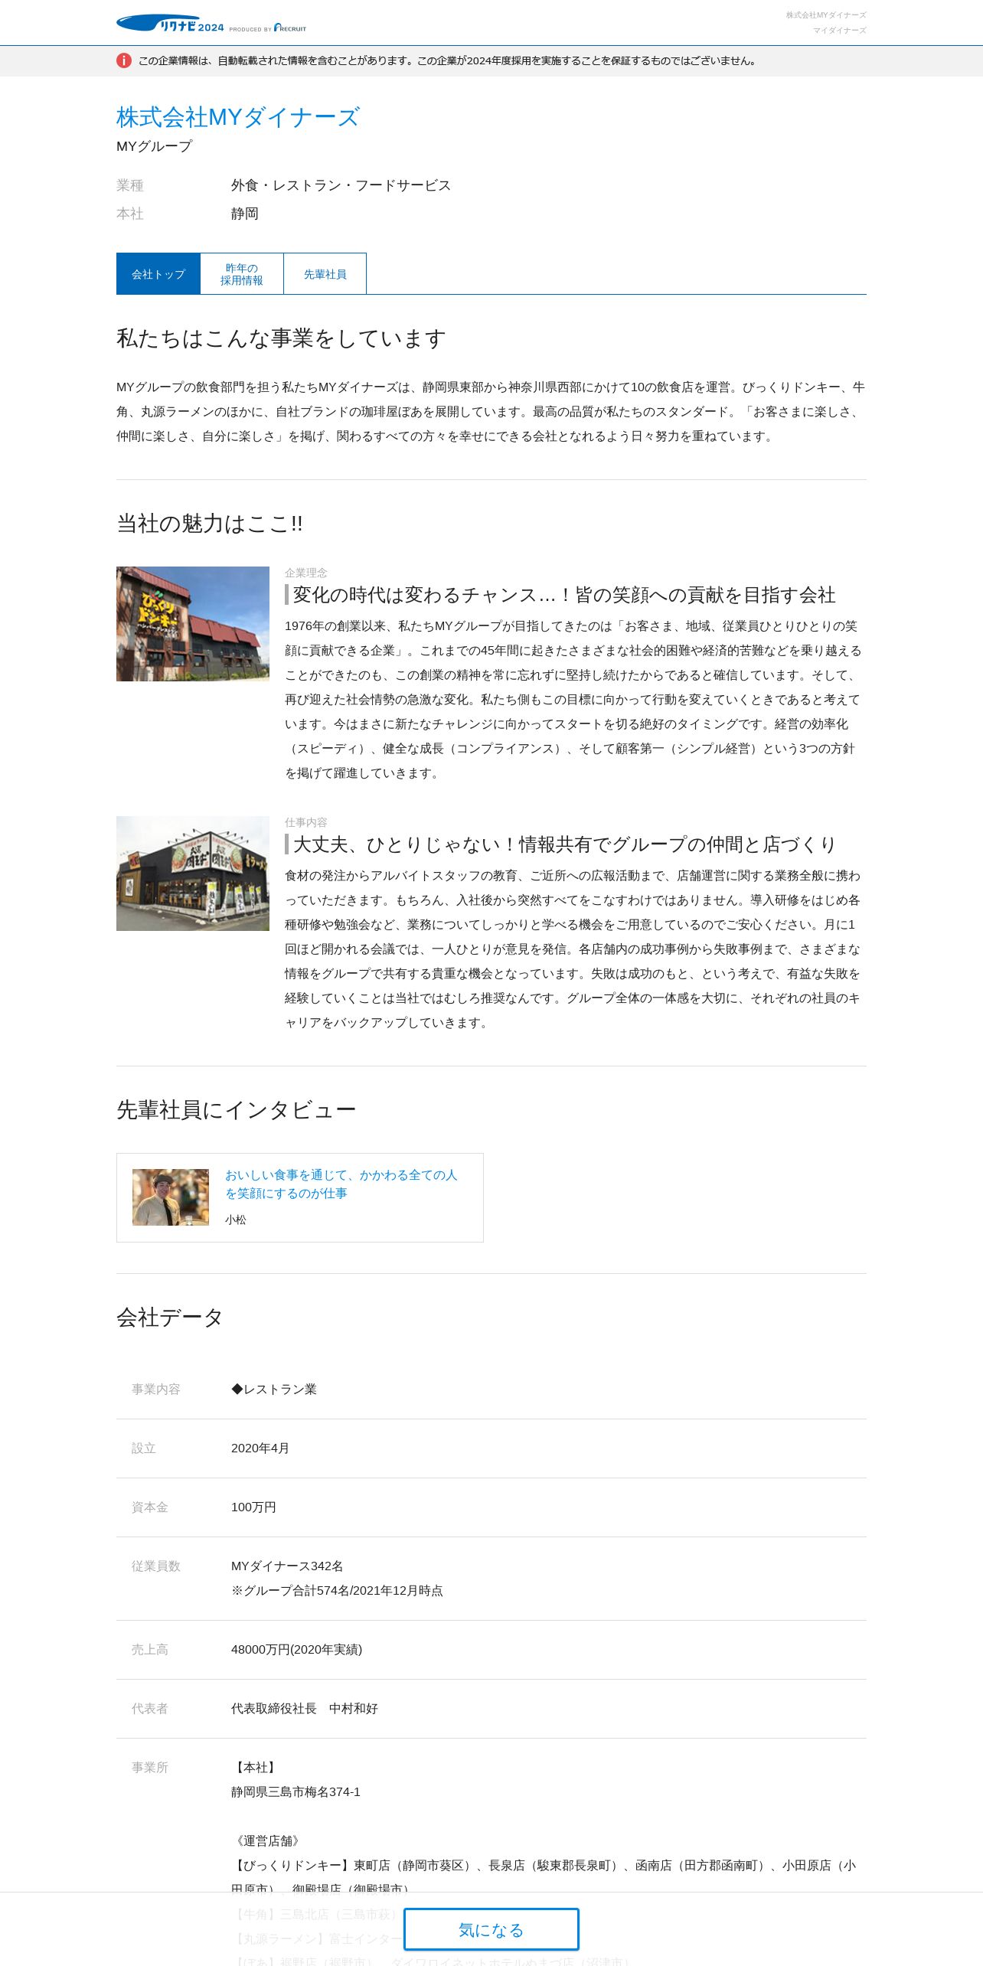This screenshot has height=1966, width=983.
Task: Click the text MYダイナース342名
Action: pos(287,1566)
